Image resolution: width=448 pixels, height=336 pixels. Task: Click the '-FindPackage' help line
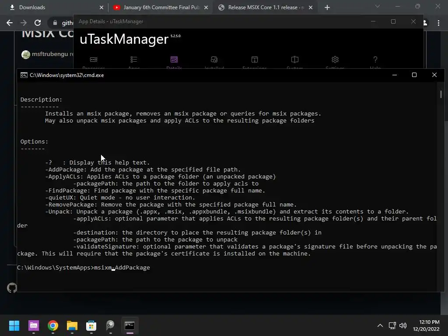tap(155, 191)
